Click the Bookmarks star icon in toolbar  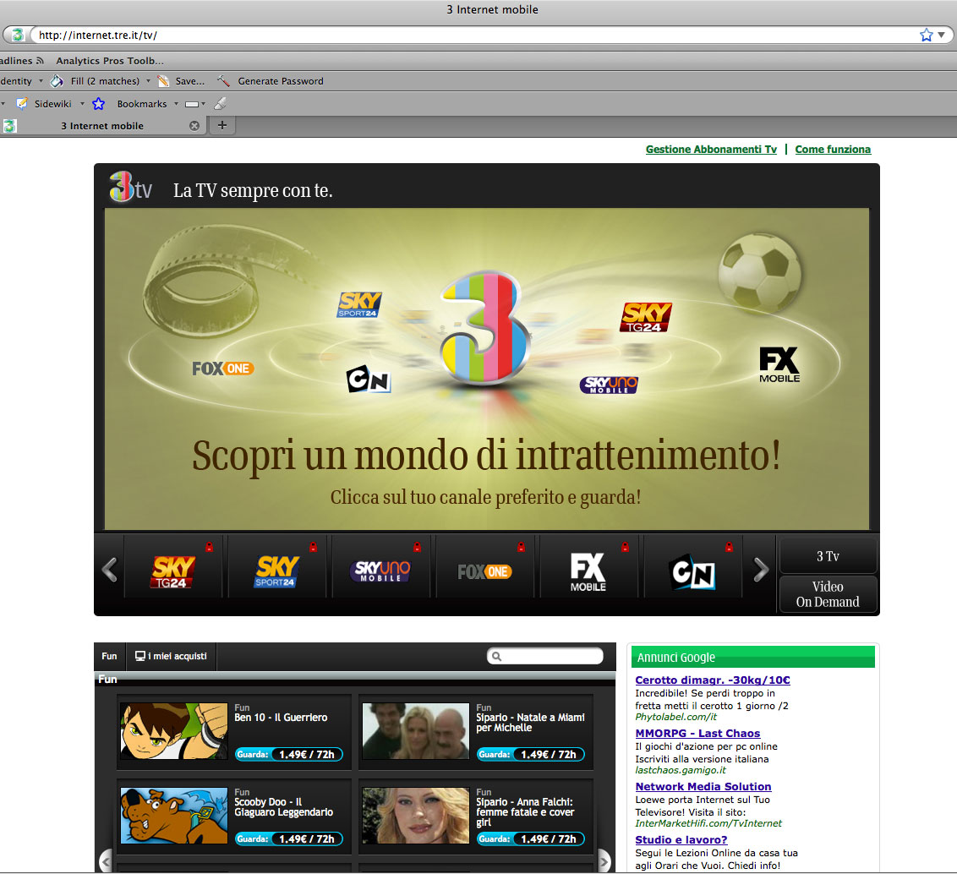point(98,104)
